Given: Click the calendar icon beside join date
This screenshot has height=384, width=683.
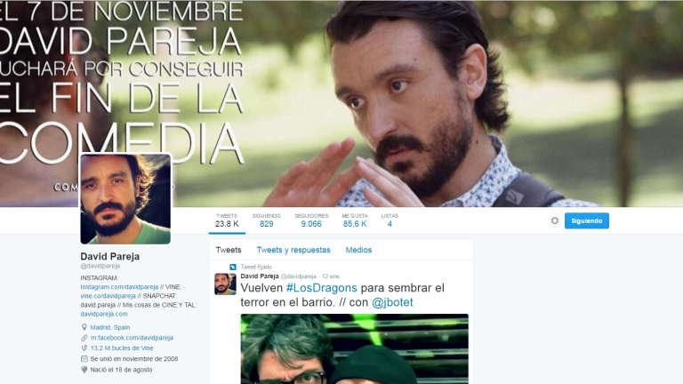Looking at the screenshot, I should pos(84,359).
